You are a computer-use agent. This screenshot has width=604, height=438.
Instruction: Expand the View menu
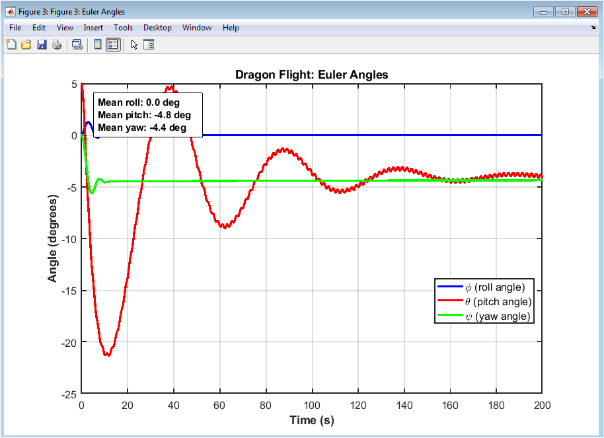[65, 28]
